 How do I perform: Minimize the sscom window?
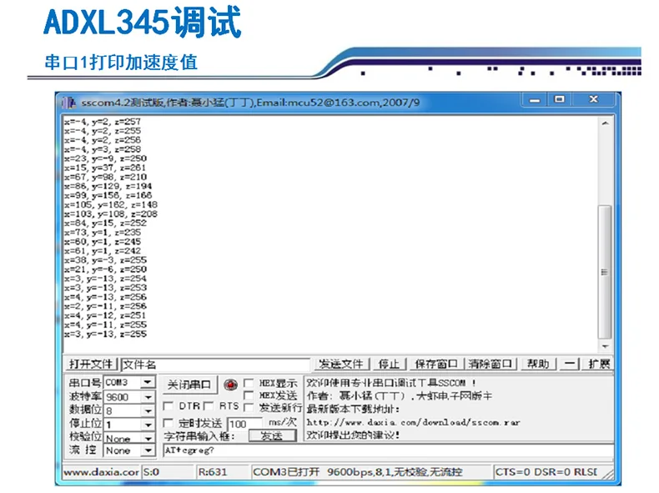[534, 100]
